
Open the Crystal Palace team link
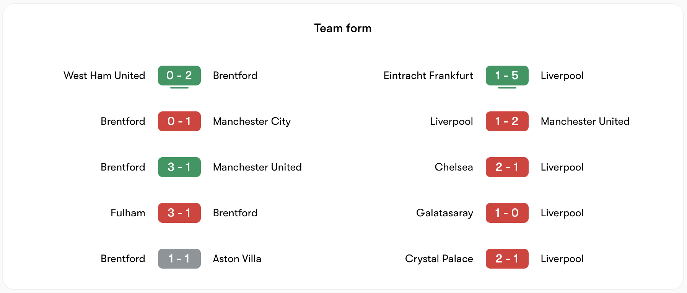point(439,259)
